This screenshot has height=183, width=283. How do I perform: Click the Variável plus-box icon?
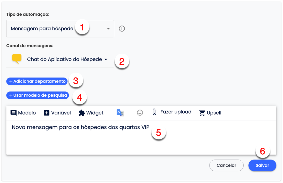47,113
